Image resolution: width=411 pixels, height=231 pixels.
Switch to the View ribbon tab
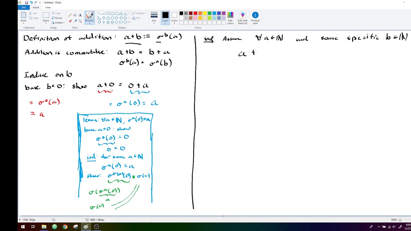click(48, 7)
